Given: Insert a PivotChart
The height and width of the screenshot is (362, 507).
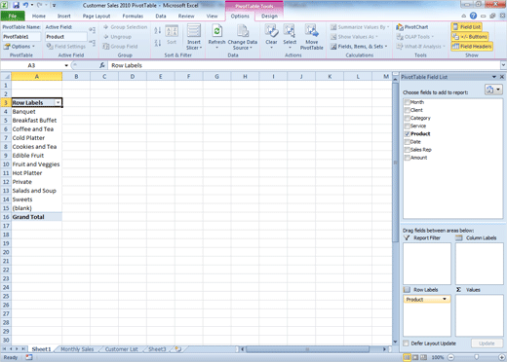Looking at the screenshot, I should click(412, 27).
